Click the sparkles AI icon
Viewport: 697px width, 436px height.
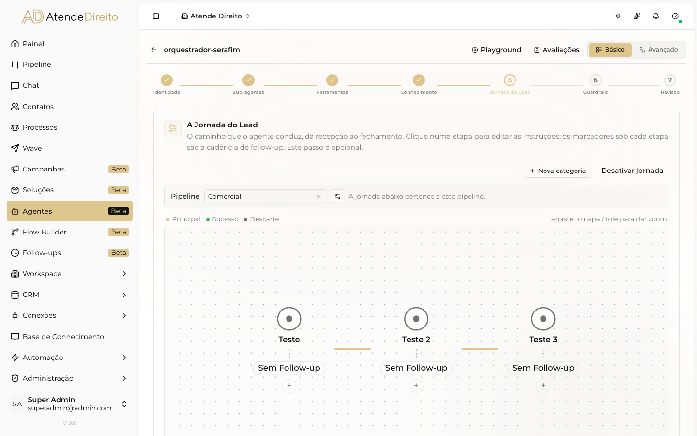637,16
